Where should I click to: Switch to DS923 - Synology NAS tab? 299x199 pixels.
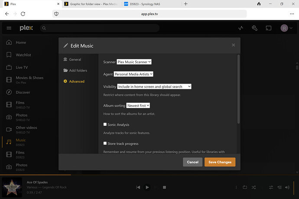coord(151,4)
